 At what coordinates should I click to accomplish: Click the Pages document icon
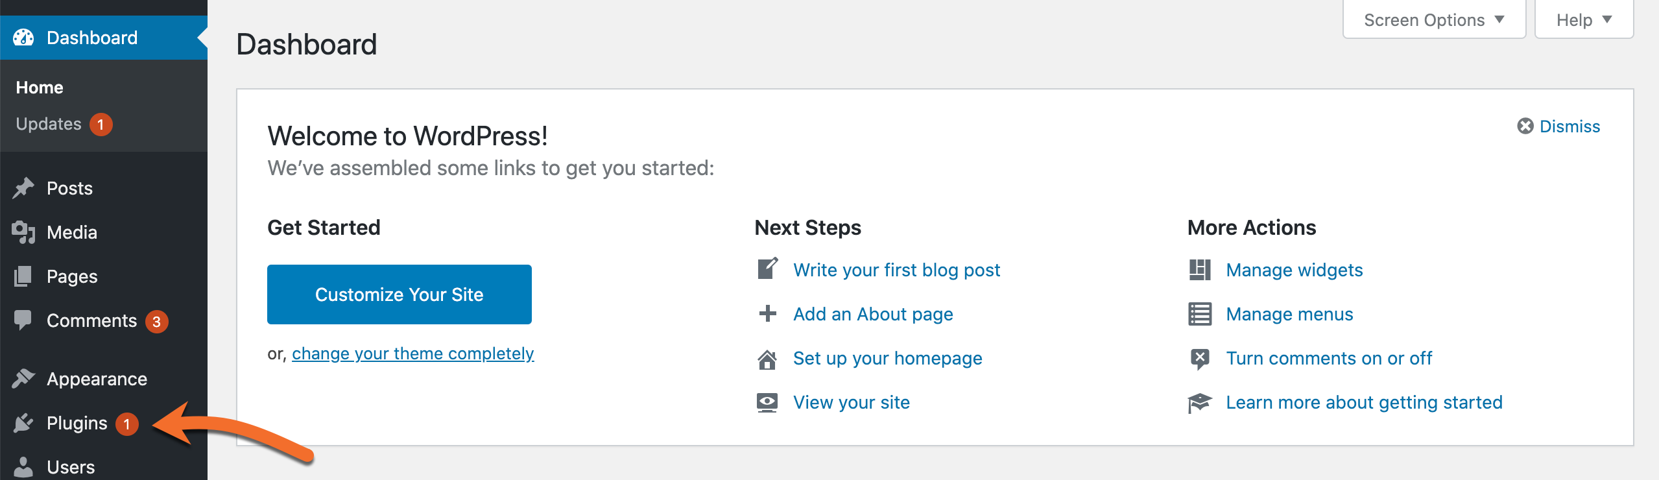(x=24, y=276)
